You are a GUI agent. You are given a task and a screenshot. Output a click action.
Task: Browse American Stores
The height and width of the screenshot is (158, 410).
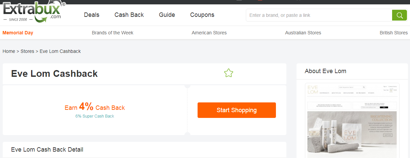coord(209,33)
